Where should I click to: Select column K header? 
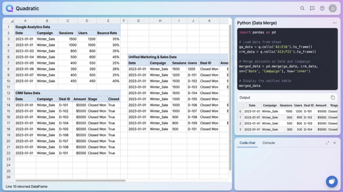click(209, 21)
